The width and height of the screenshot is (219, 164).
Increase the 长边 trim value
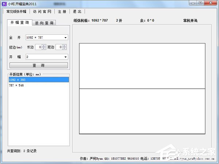click(44, 46)
